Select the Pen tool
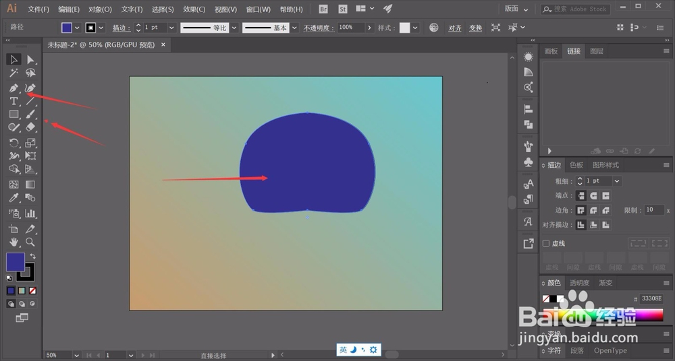Viewport: 675px width, 361px height. point(13,88)
